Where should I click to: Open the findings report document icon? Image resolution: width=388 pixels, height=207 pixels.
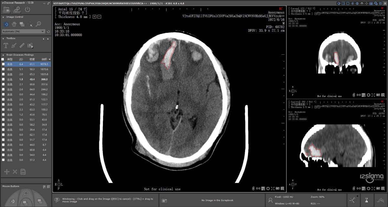tap(23, 172)
